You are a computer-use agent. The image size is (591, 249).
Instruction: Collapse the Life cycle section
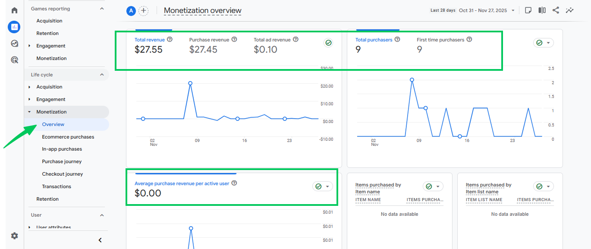tap(102, 75)
